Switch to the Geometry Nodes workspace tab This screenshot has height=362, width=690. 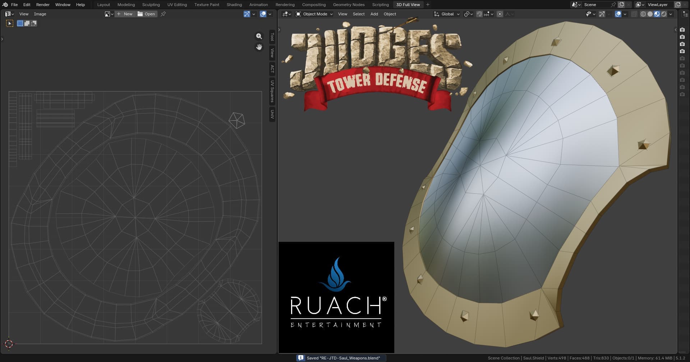point(349,5)
